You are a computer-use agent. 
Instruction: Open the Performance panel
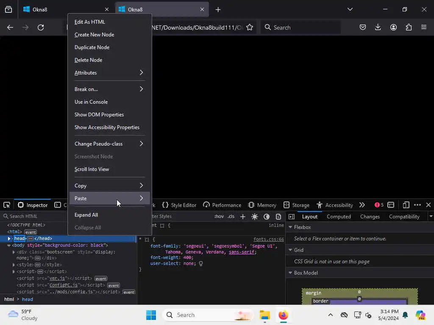coord(222,205)
